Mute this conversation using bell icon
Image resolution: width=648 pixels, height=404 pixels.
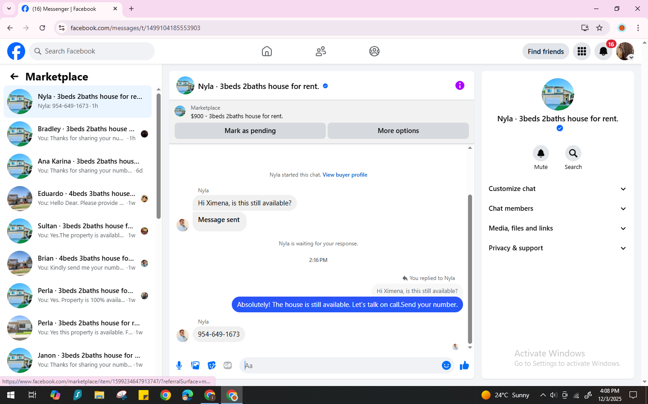[x=541, y=153]
